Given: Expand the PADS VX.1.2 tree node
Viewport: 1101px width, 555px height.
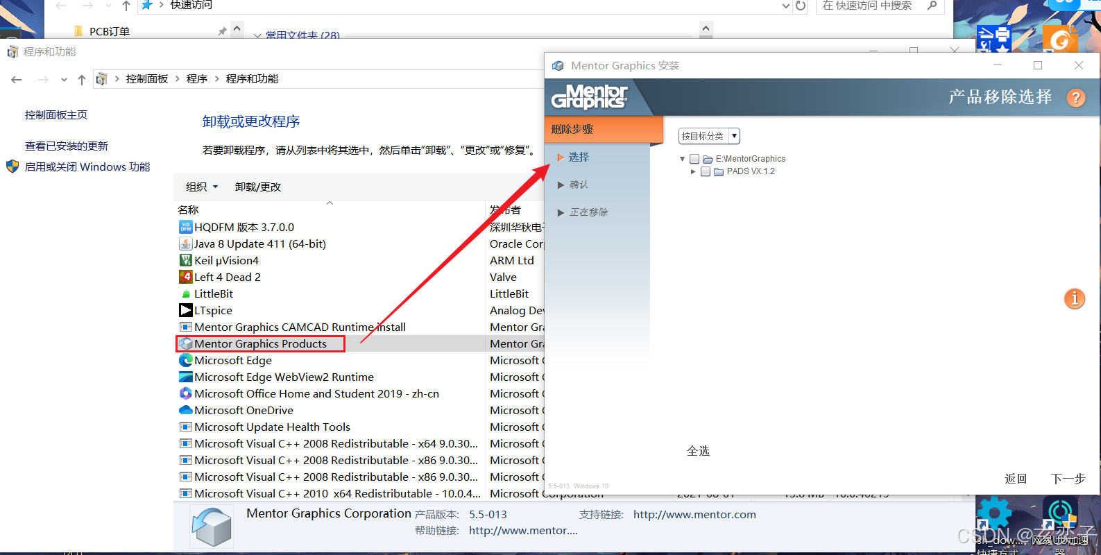Looking at the screenshot, I should click(693, 171).
